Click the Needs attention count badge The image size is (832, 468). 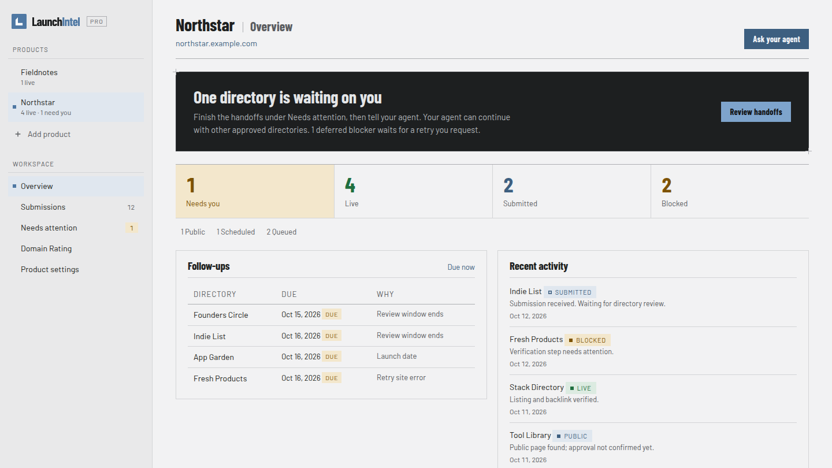pyautogui.click(x=132, y=228)
